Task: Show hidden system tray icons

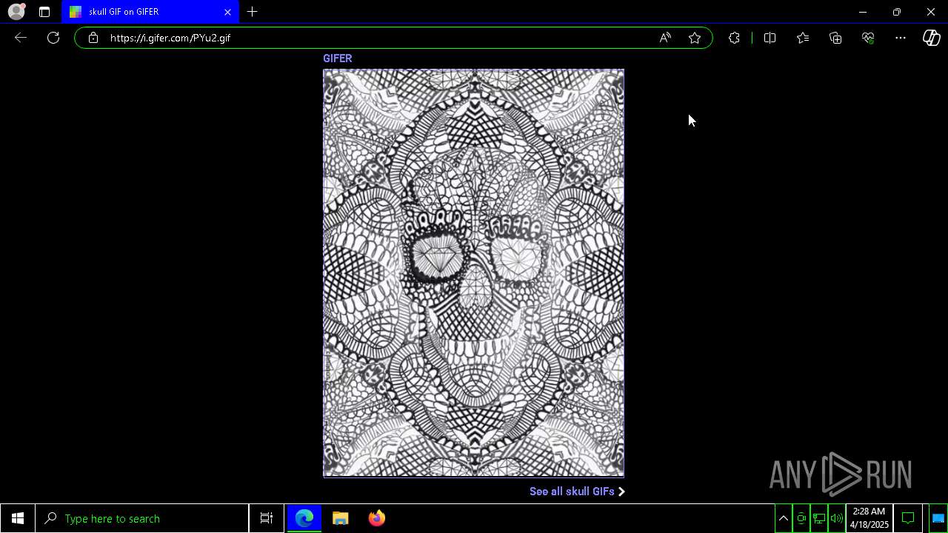Action: tap(784, 518)
